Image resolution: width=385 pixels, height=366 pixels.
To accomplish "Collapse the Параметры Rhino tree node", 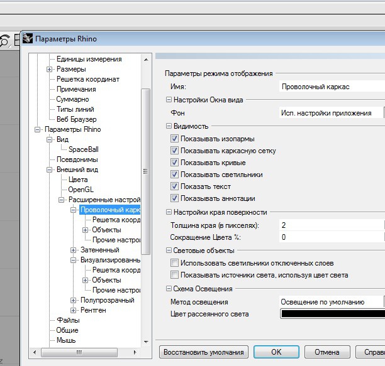I will tap(37, 129).
